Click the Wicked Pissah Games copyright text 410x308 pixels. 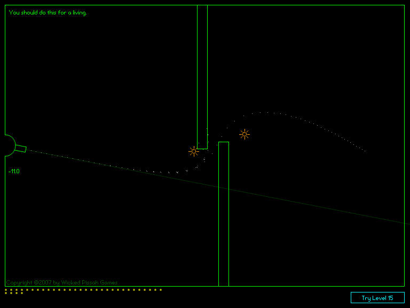[62, 282]
